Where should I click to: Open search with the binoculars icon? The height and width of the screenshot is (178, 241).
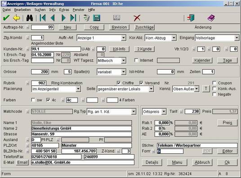[x=30, y=18]
